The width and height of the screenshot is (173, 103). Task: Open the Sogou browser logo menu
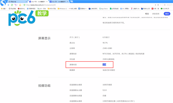[3, 3]
